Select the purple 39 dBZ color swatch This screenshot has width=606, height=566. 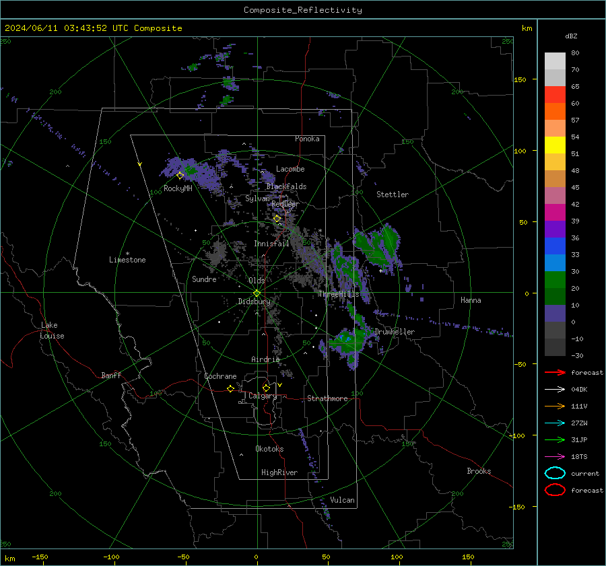click(555, 229)
